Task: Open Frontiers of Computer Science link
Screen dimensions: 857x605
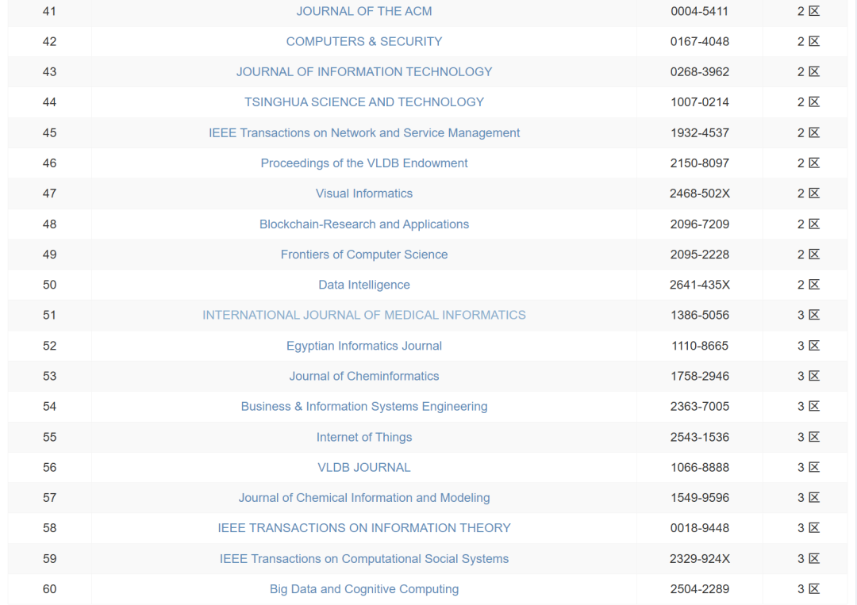Action: (364, 255)
